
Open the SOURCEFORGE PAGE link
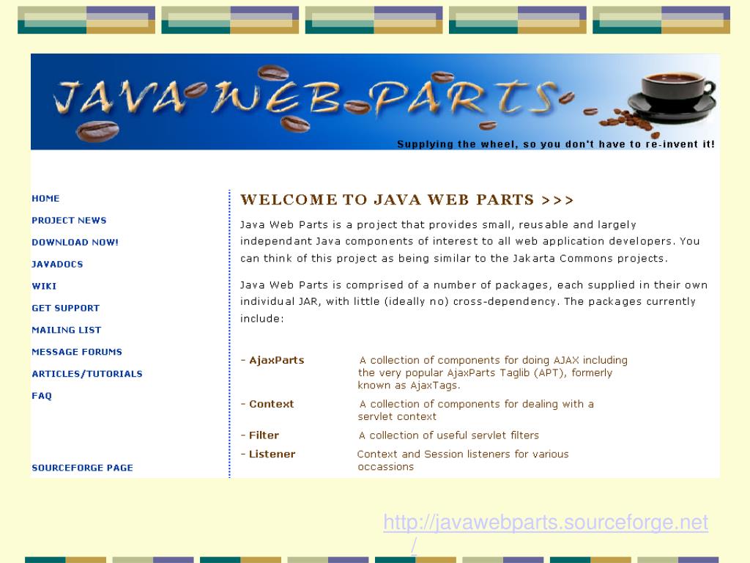pyautogui.click(x=82, y=468)
